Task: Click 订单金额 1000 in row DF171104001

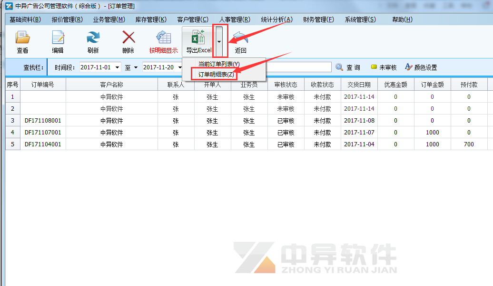Action: [432, 144]
